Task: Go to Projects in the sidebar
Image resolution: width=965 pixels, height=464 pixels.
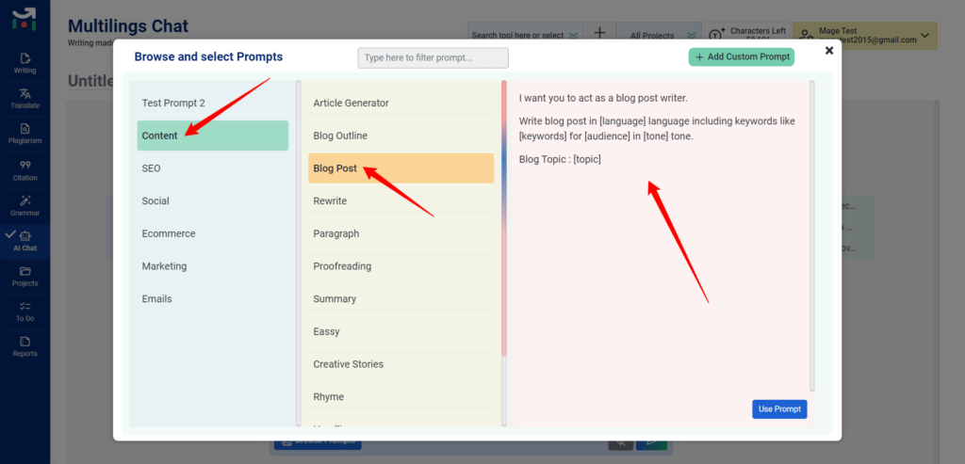Action: pyautogui.click(x=25, y=276)
